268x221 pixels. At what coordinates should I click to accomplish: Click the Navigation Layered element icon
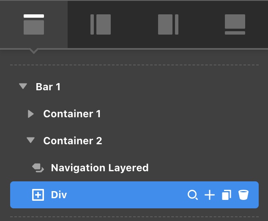(38, 168)
